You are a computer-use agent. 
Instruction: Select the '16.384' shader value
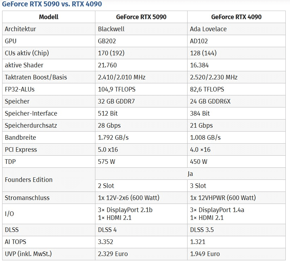(199, 65)
